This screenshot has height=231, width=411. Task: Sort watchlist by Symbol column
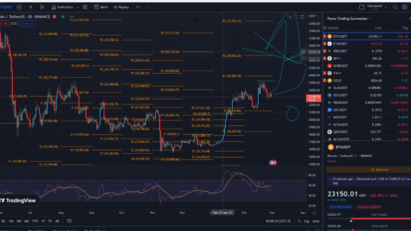click(333, 28)
